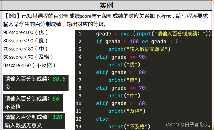Click code line 9 print("中")
Image resolution: width=214 pixels, height=130 pixels.
click(124, 96)
